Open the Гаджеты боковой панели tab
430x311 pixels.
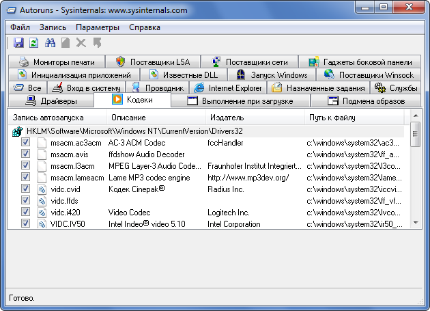[360, 62]
